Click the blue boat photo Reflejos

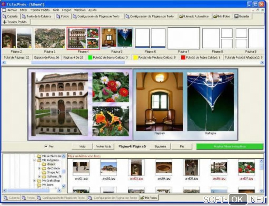[x=210, y=102]
